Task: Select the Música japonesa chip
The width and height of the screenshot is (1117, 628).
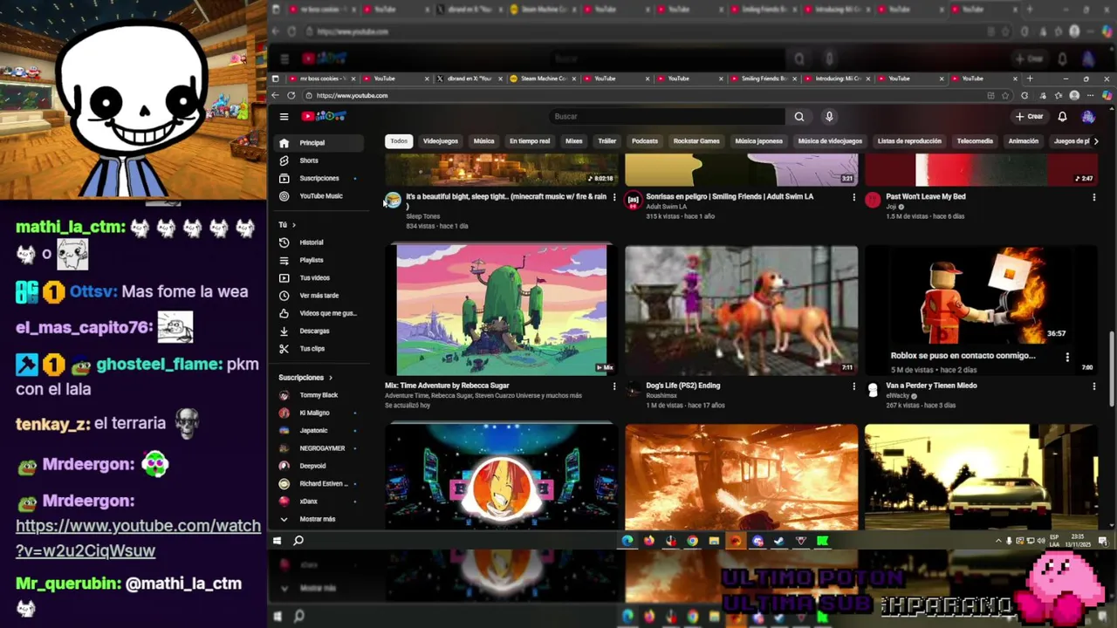Action: (758, 141)
